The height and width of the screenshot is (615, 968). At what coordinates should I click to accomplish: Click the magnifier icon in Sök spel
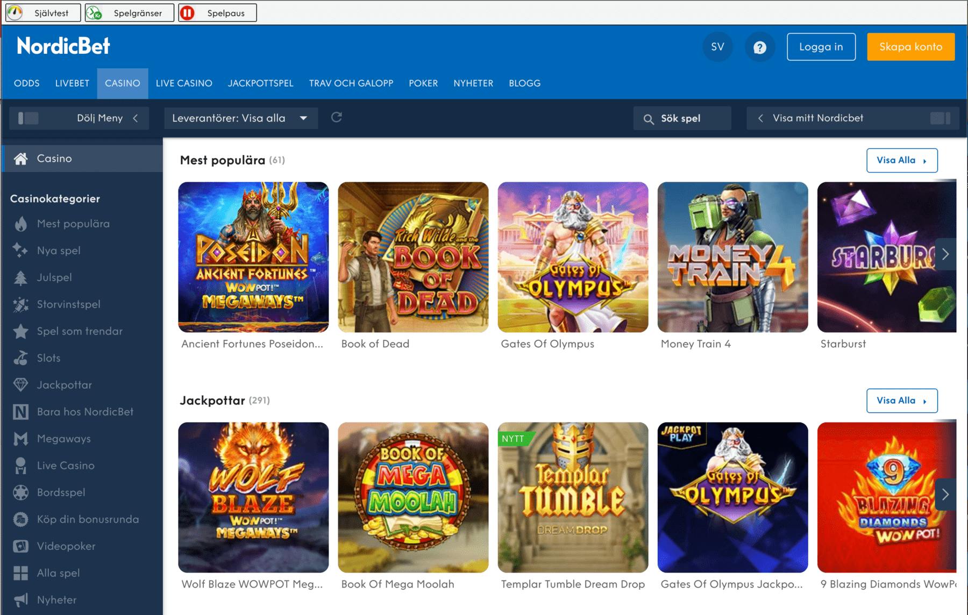[649, 119]
